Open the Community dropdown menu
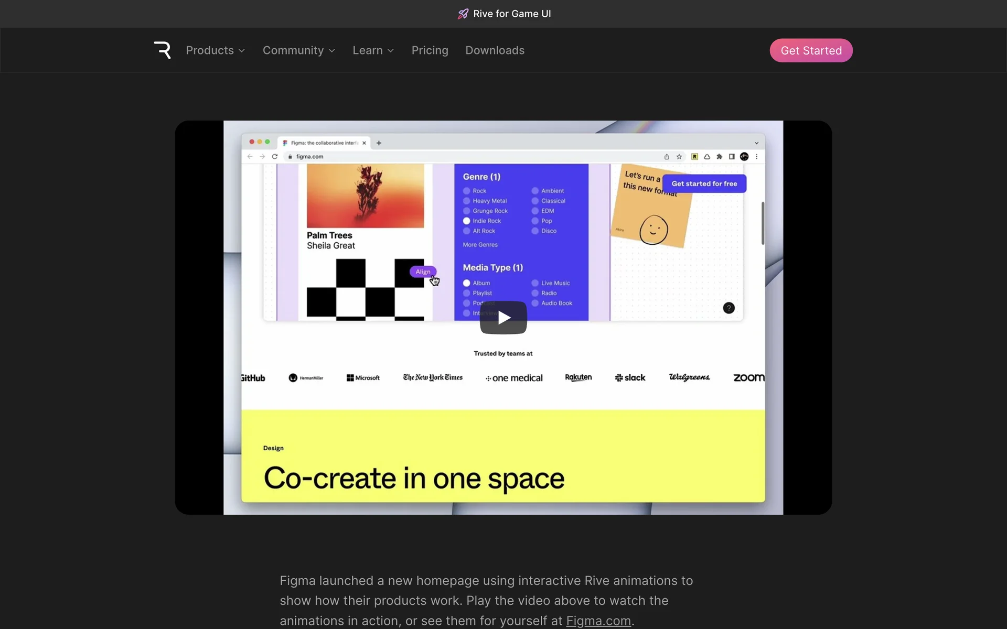Viewport: 1007px width, 629px height. pos(298,50)
